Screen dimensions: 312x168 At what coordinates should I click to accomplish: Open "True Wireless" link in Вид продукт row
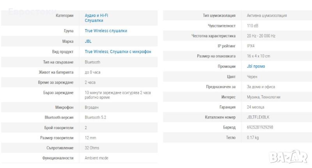pos(96,51)
